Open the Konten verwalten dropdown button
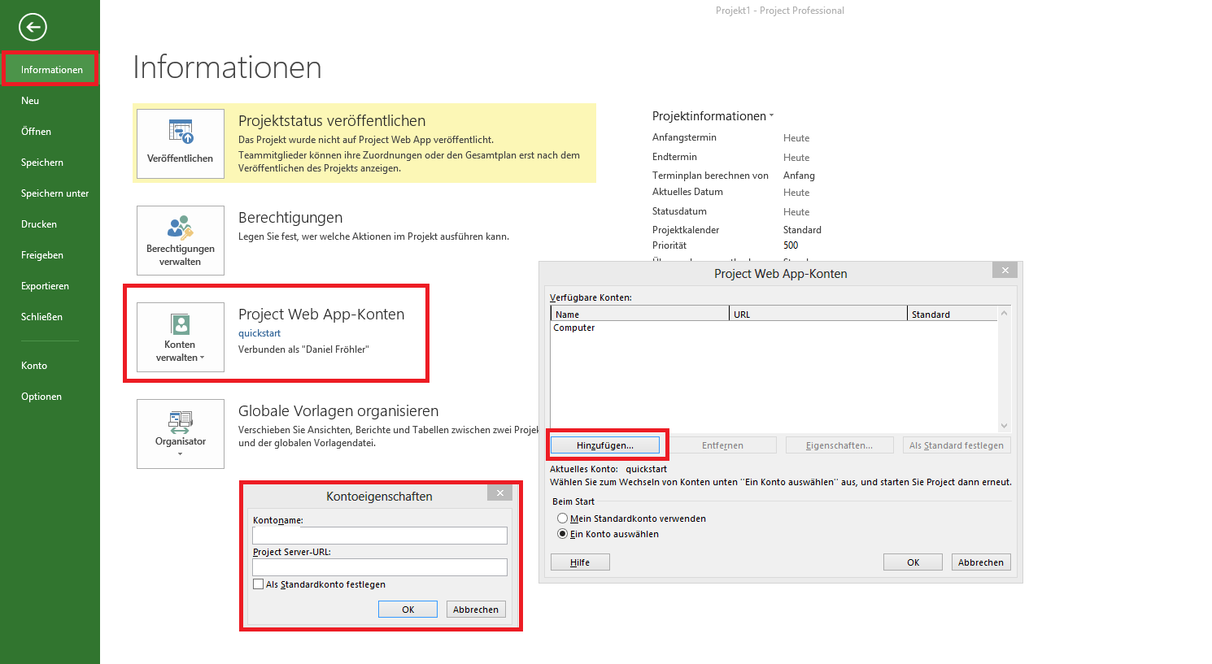This screenshot has height=664, width=1212. 181,337
